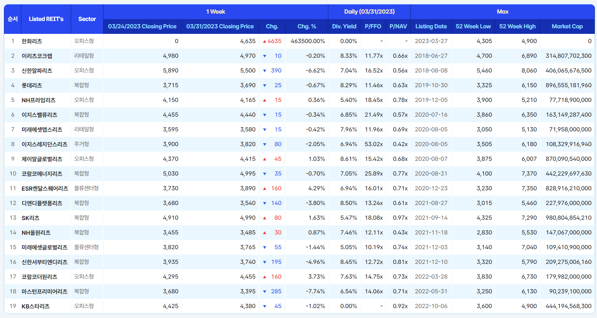
Task: Select the 코람코더원리츠 REIT name
Action: click(39, 277)
